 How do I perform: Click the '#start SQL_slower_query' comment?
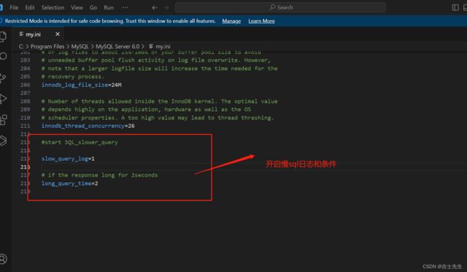point(80,142)
